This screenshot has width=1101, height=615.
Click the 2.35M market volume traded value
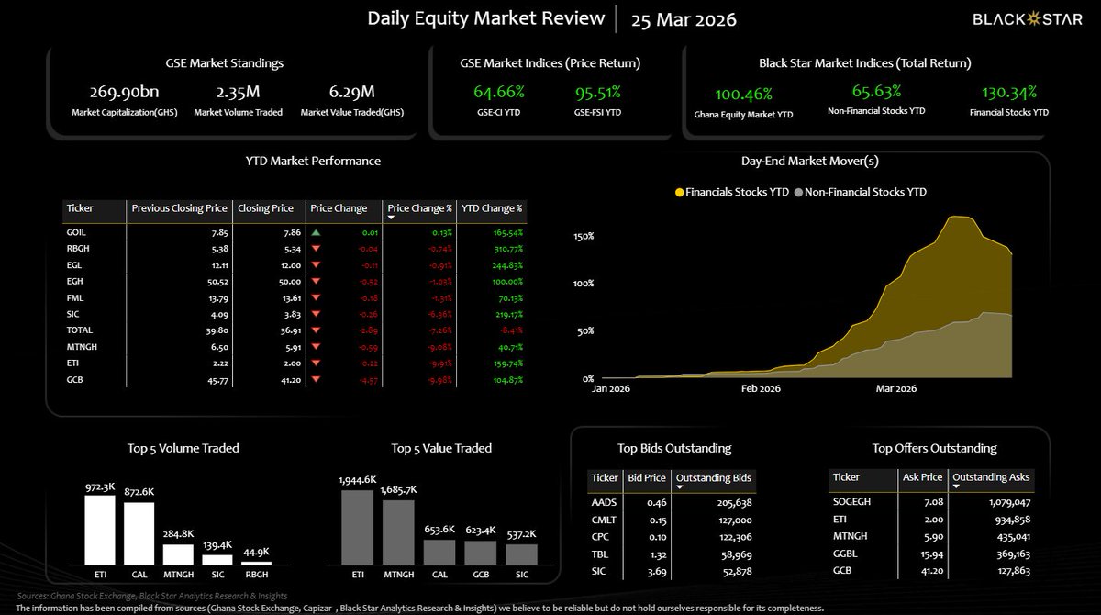[237, 92]
